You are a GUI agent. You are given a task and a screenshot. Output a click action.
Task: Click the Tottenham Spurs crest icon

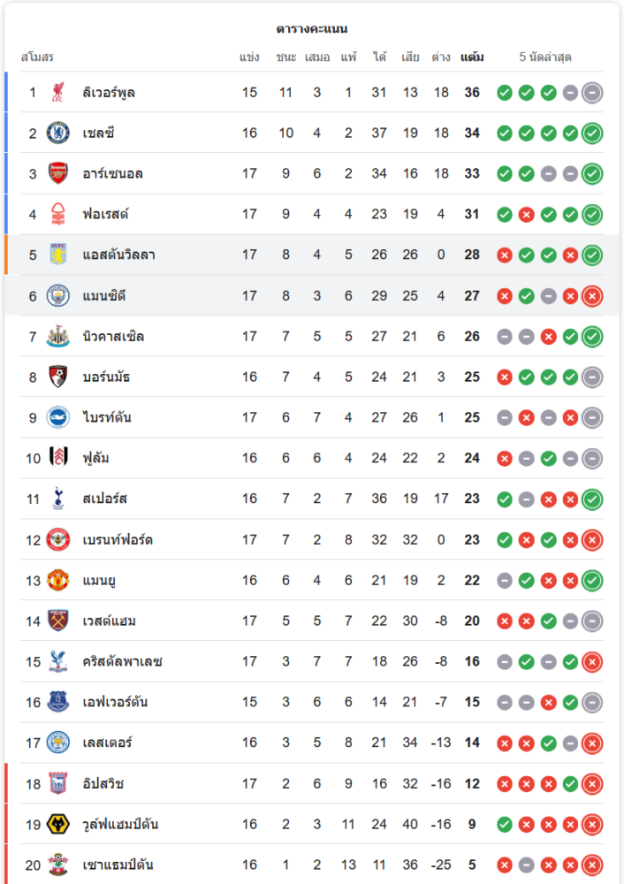[58, 499]
